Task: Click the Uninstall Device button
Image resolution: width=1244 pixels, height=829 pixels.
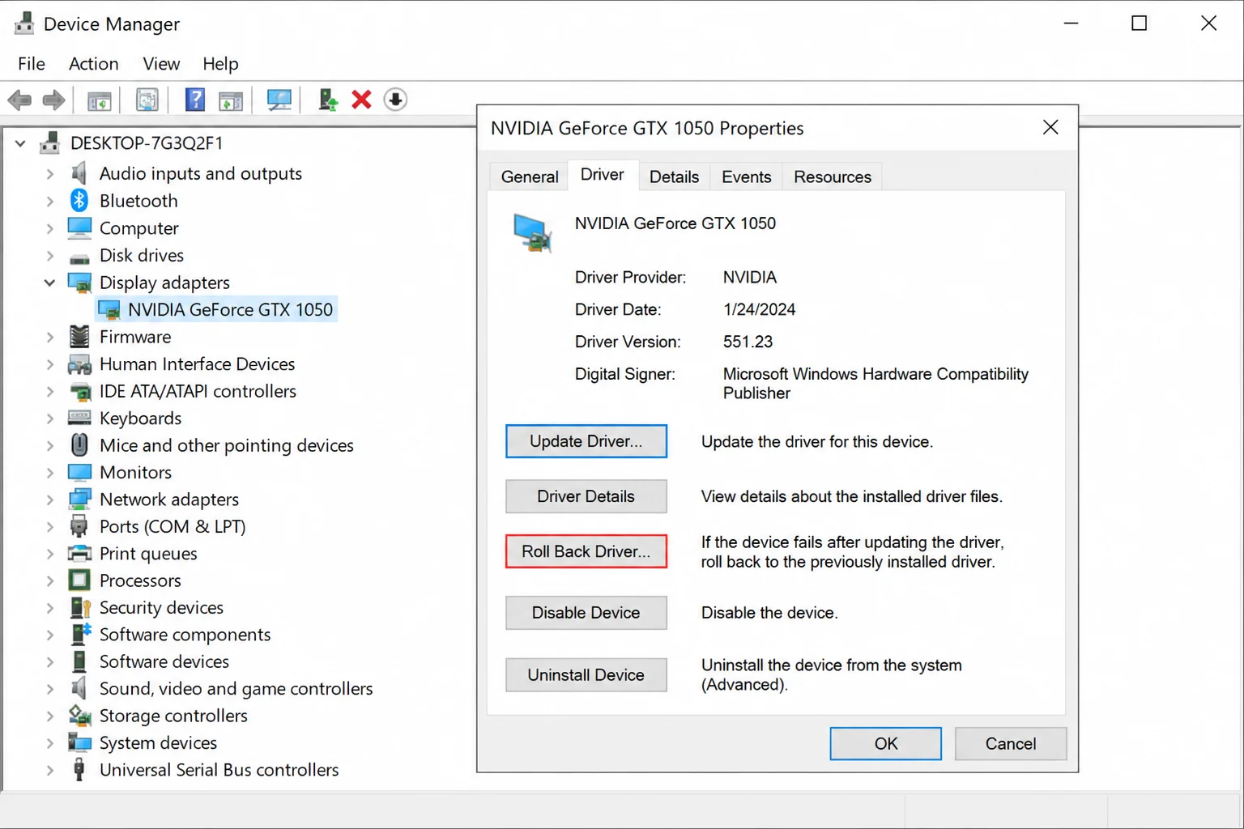Action: point(586,675)
